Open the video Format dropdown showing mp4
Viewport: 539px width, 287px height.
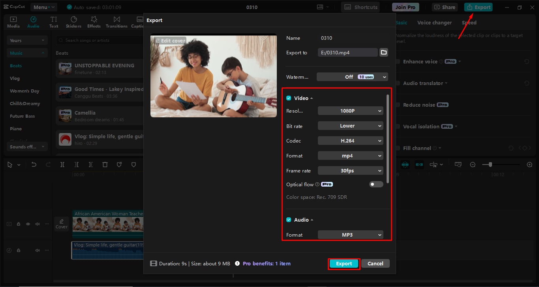[350, 156]
